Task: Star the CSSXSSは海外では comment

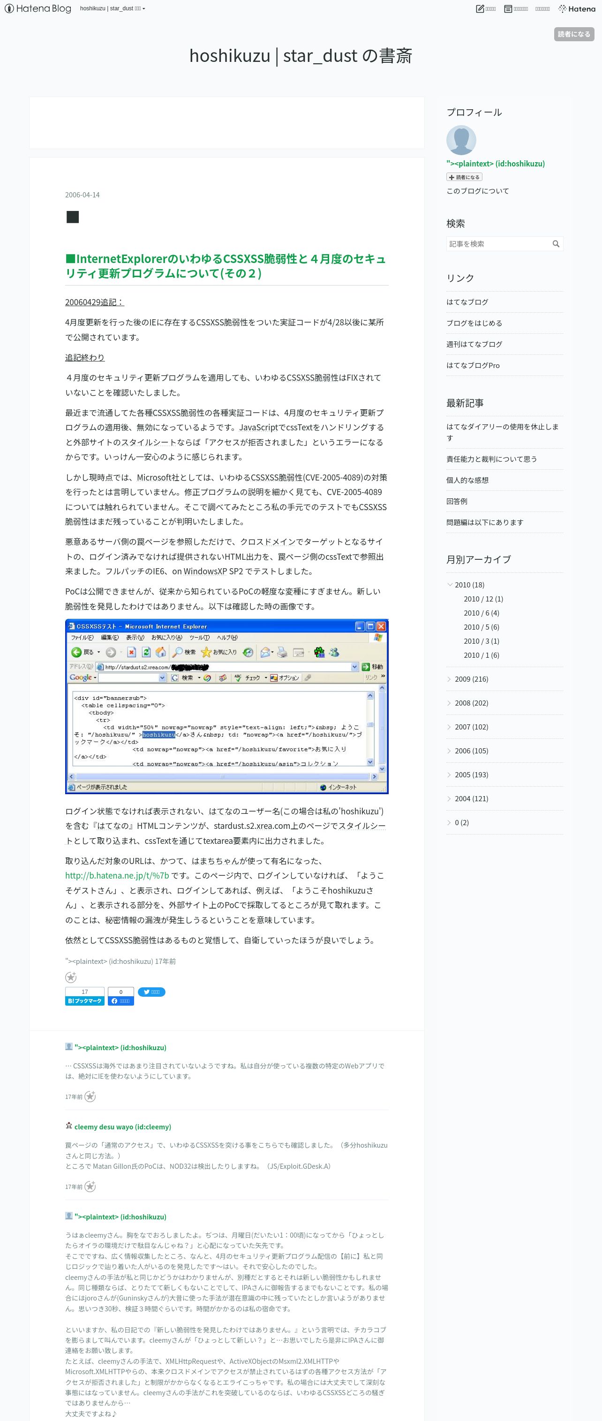Action: coord(90,1097)
